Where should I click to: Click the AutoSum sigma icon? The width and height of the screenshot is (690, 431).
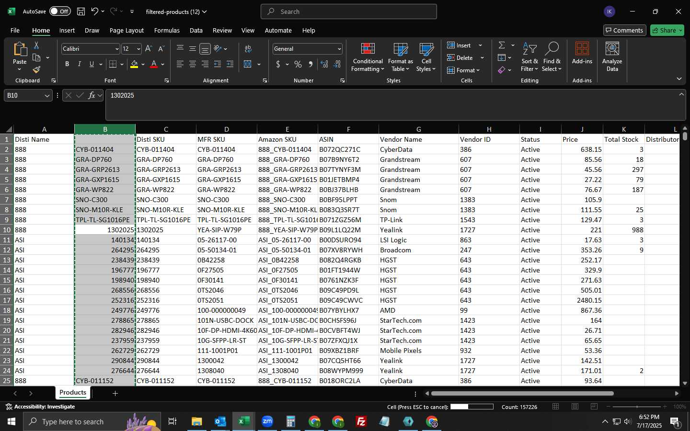coord(502,45)
